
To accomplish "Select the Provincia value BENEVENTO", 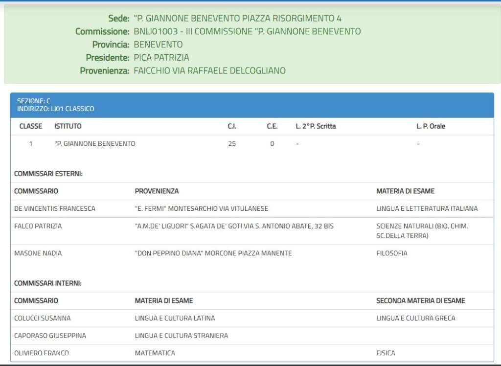I will [158, 45].
